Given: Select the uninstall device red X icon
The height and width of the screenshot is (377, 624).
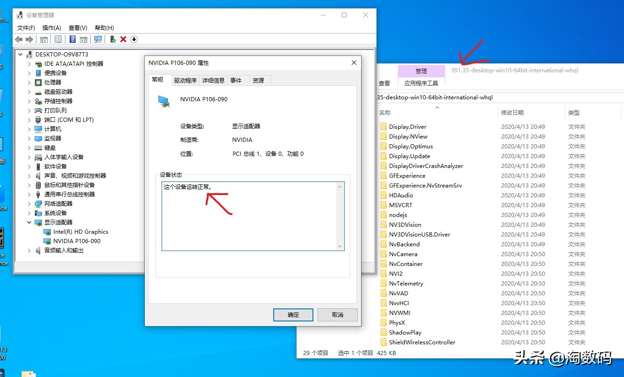Looking at the screenshot, I should point(123,39).
